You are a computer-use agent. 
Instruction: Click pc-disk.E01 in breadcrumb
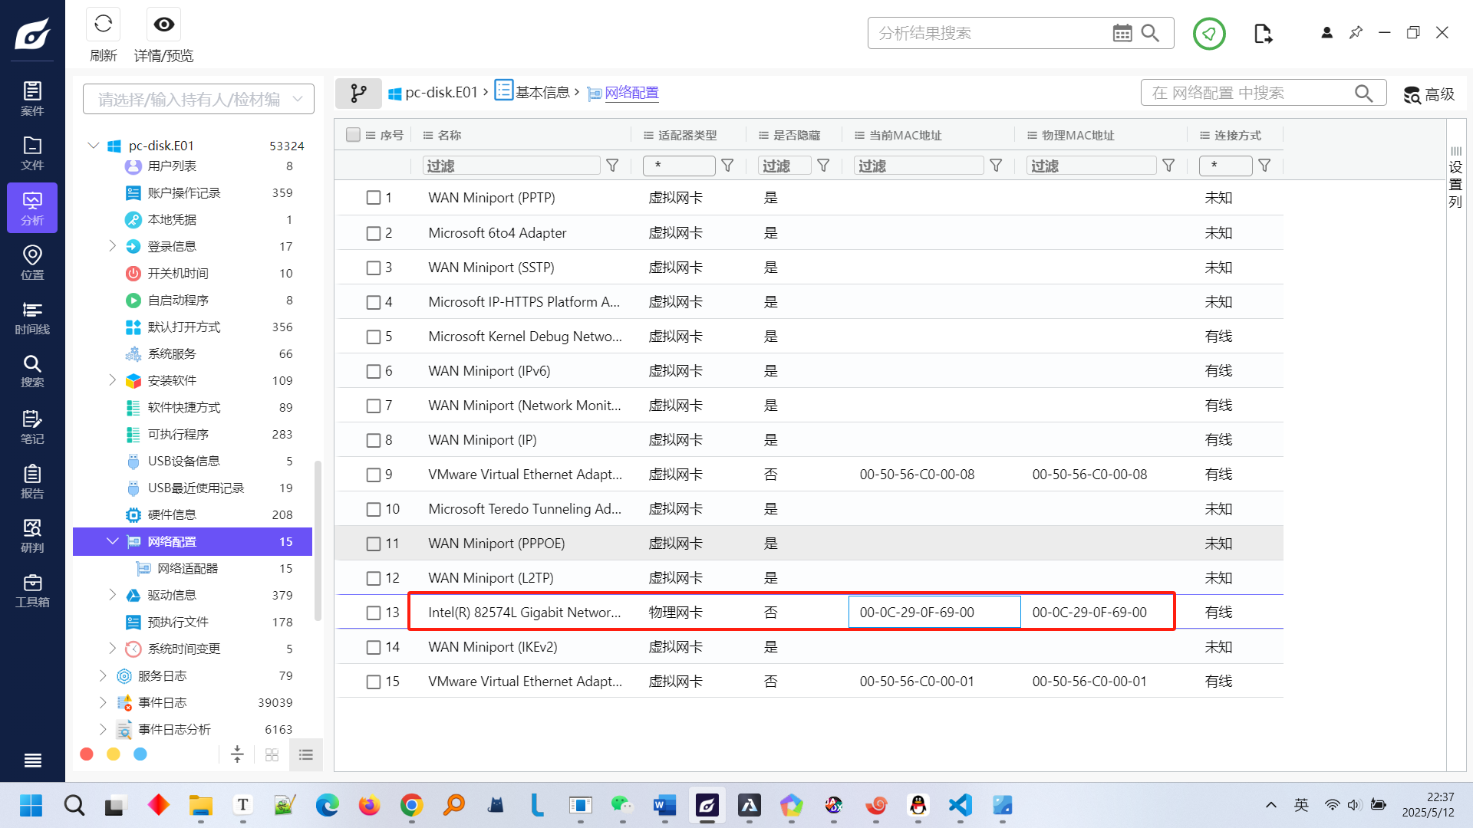point(441,93)
